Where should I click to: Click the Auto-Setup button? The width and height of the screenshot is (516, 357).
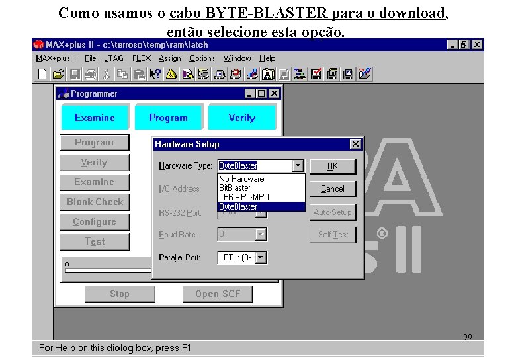coord(333,212)
